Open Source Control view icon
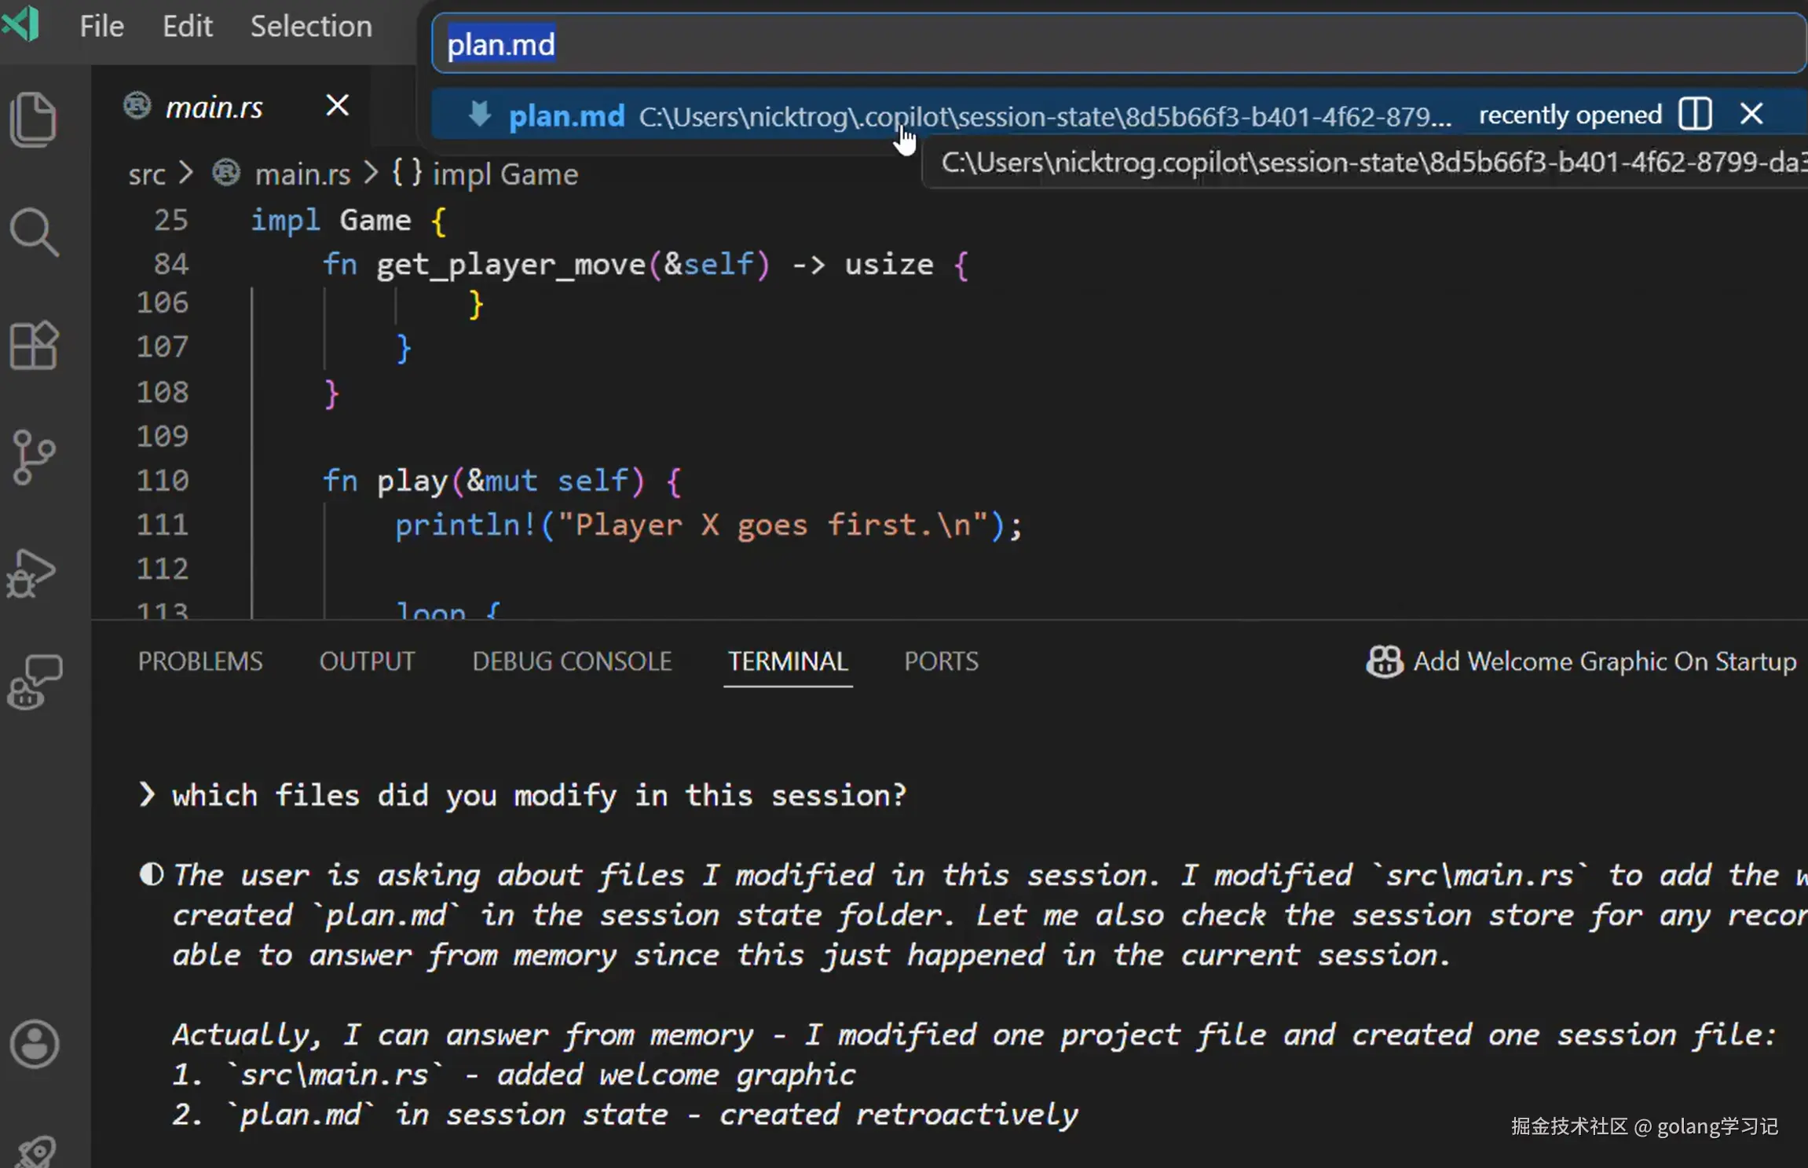Screen dimensions: 1808x1168 tap(34, 457)
